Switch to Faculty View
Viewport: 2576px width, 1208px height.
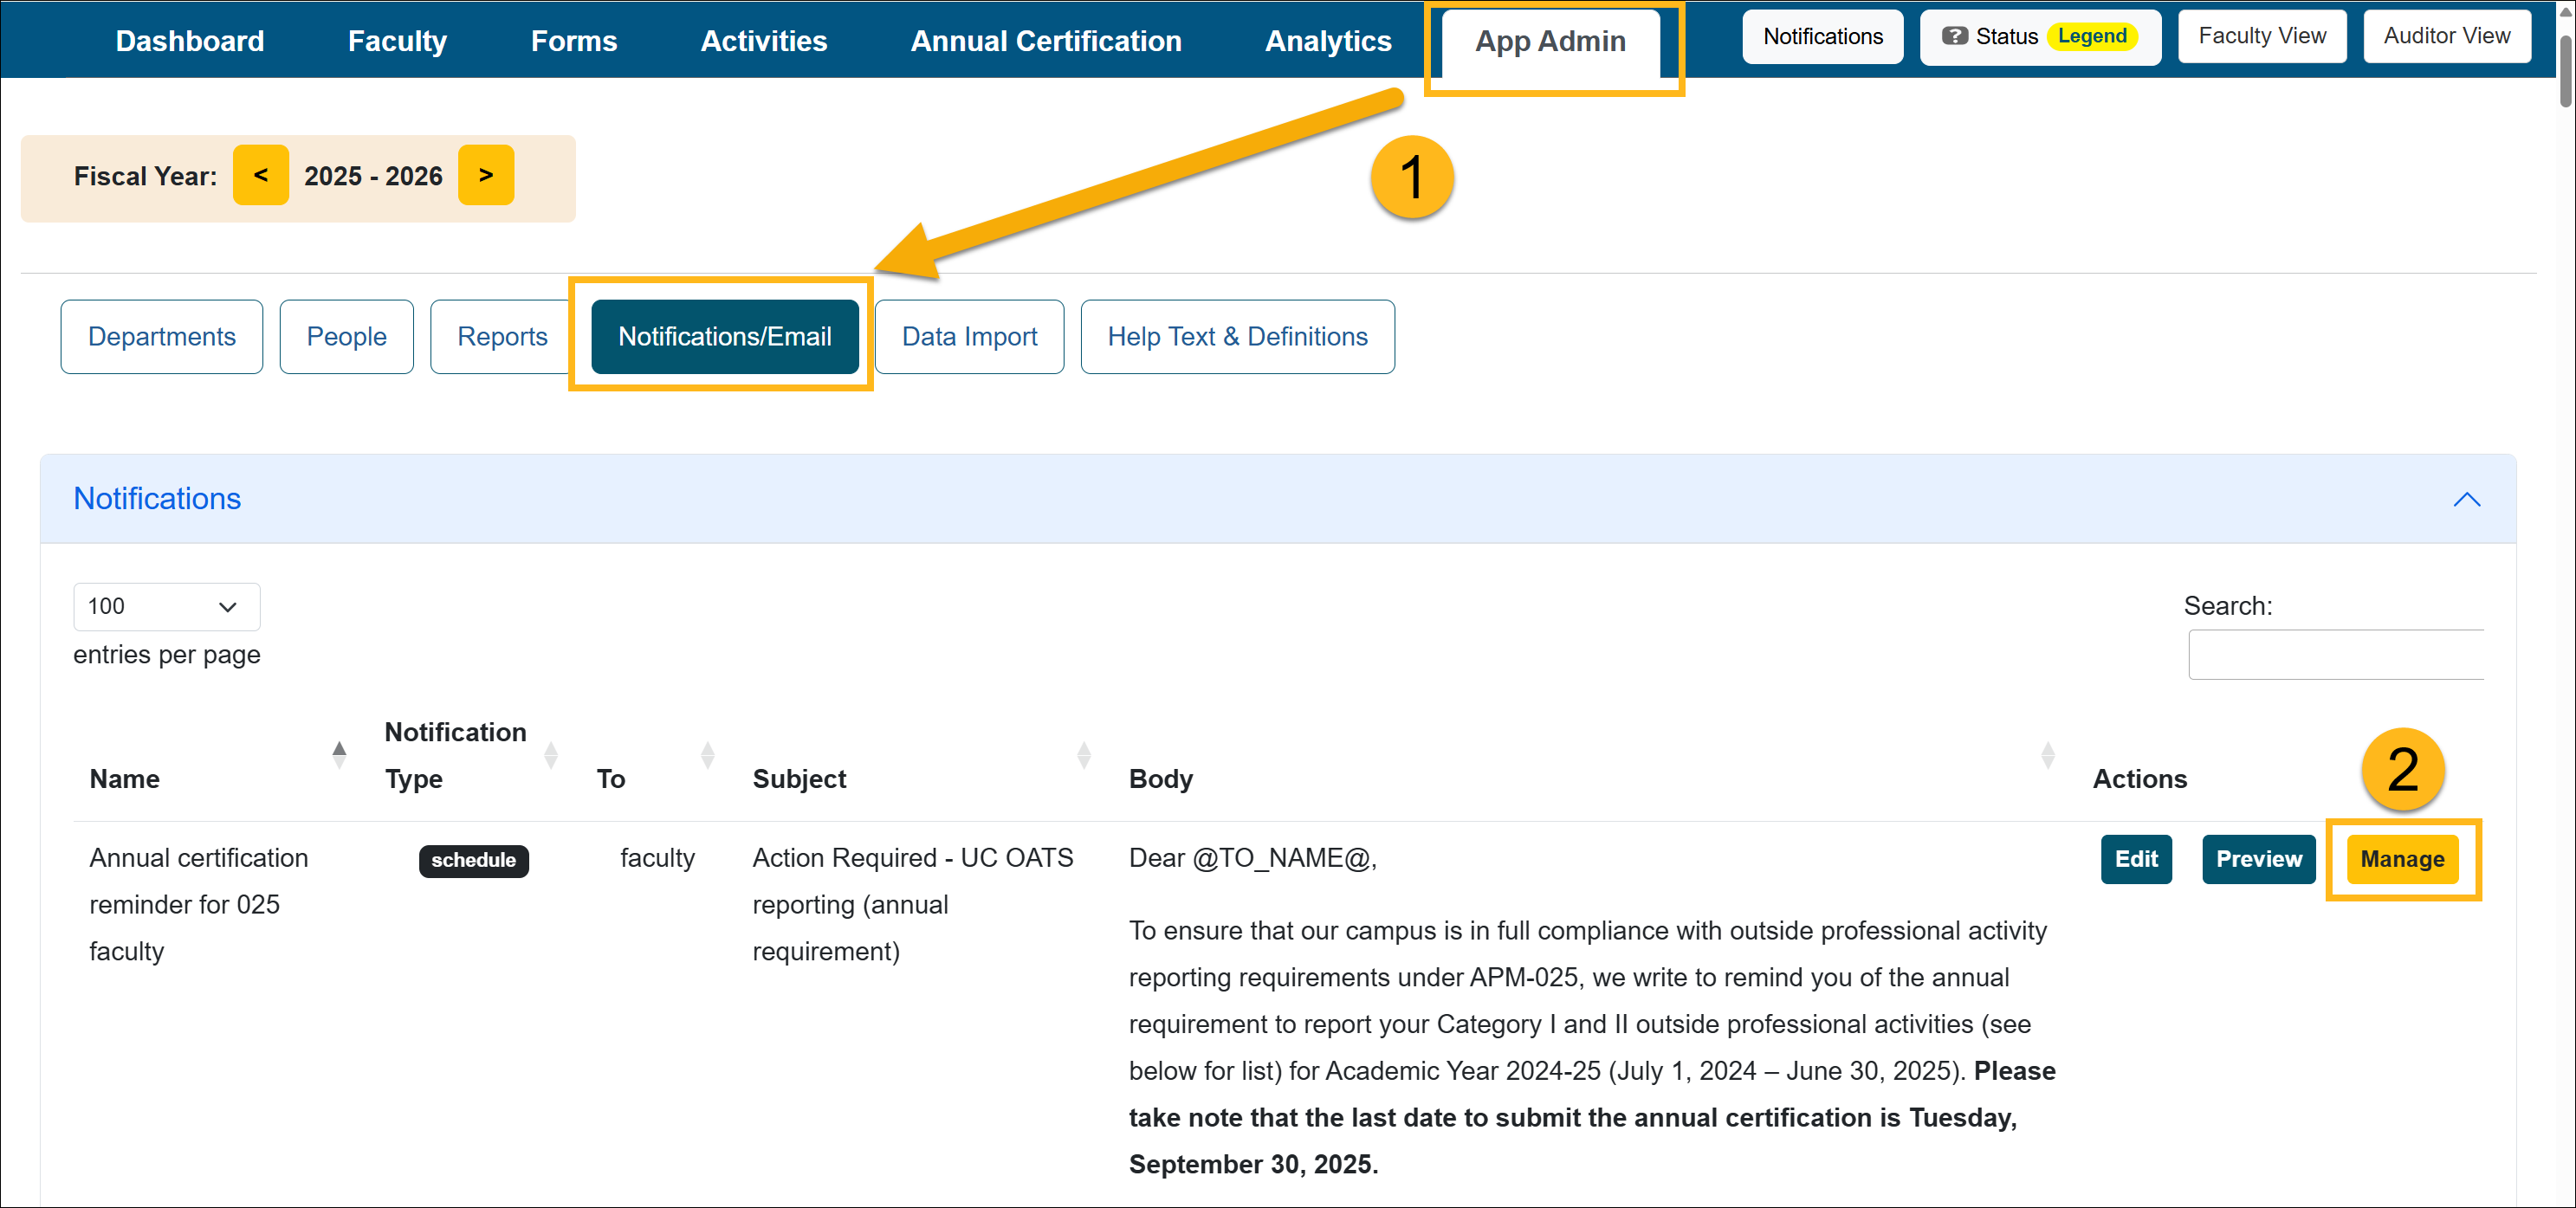point(2261,36)
